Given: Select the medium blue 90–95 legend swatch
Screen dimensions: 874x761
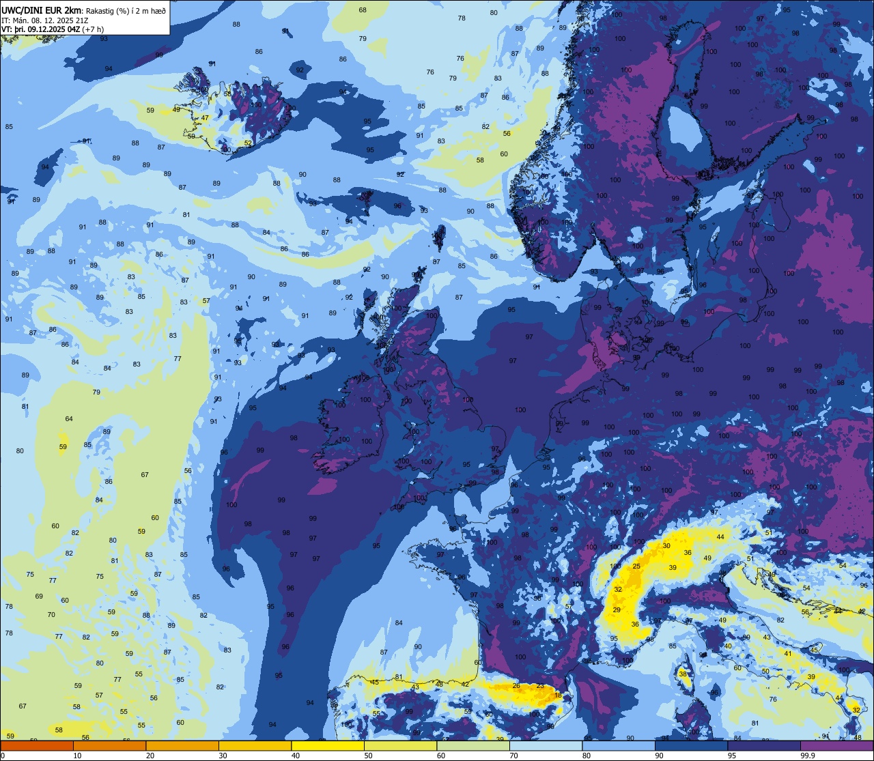Looking at the screenshot, I should point(691,745).
